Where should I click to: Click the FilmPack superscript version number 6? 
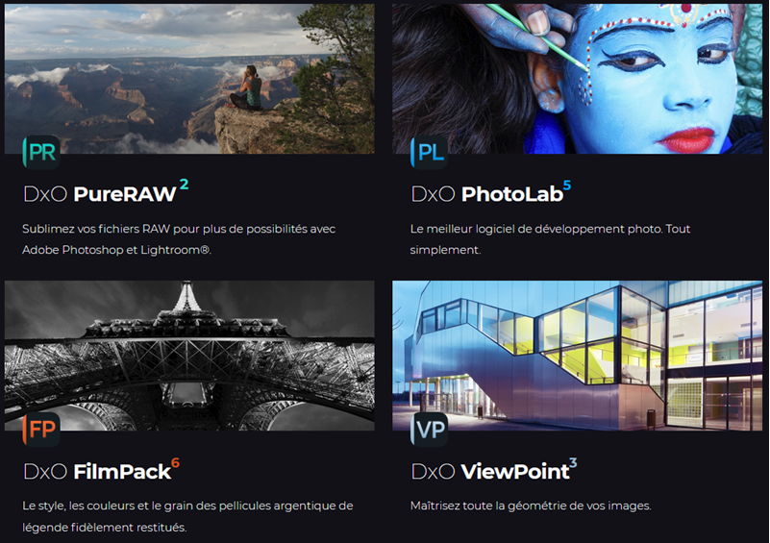coord(175,463)
